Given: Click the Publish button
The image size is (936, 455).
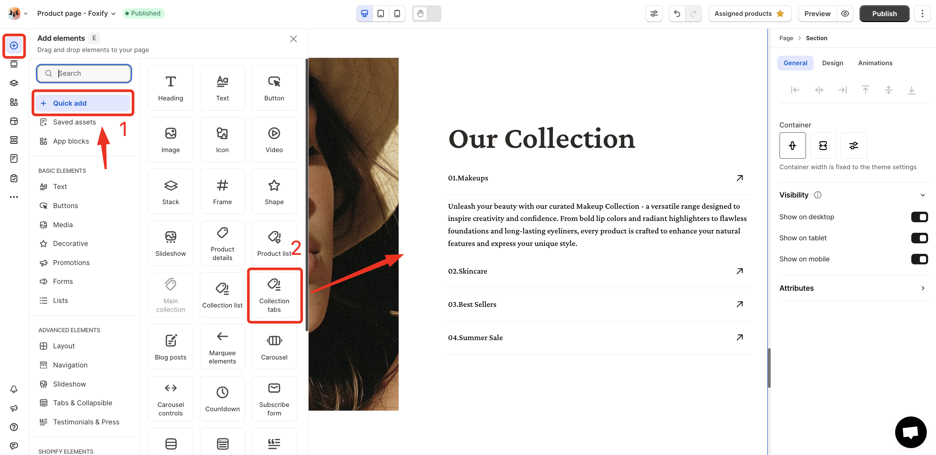Looking at the screenshot, I should [884, 13].
